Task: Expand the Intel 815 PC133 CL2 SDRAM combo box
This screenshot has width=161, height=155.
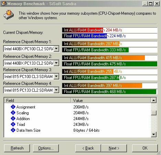Action: coord(56,90)
